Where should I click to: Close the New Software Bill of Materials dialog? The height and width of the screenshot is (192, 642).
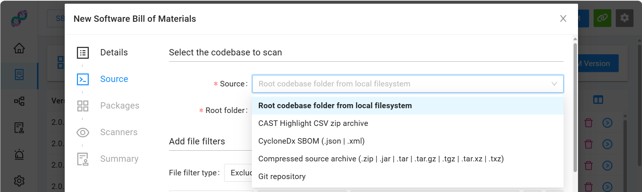click(x=563, y=18)
